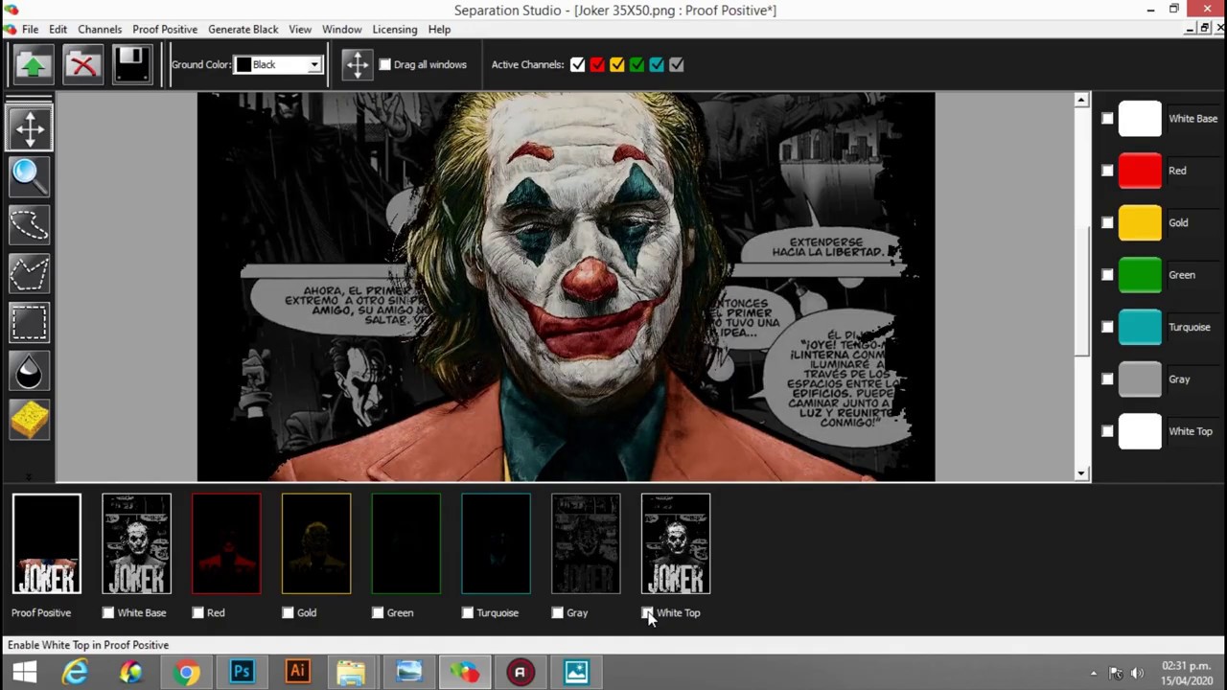Click the Gold color swatch in right panel

click(x=1140, y=223)
